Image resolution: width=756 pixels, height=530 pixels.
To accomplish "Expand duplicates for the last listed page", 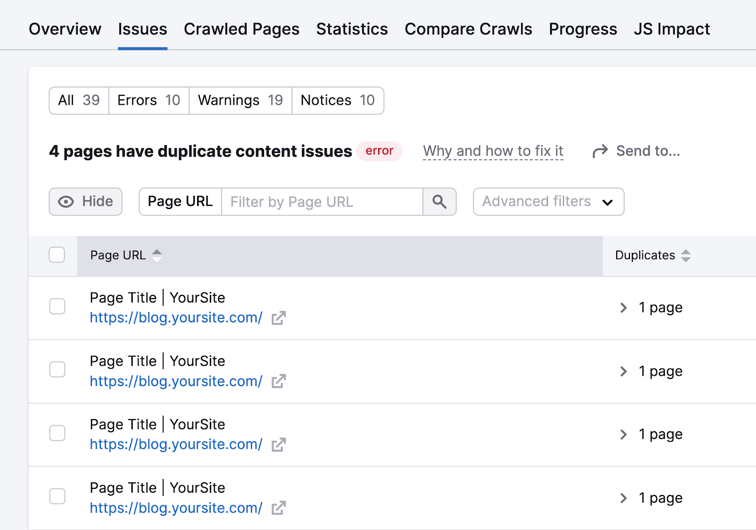I will [x=623, y=498].
